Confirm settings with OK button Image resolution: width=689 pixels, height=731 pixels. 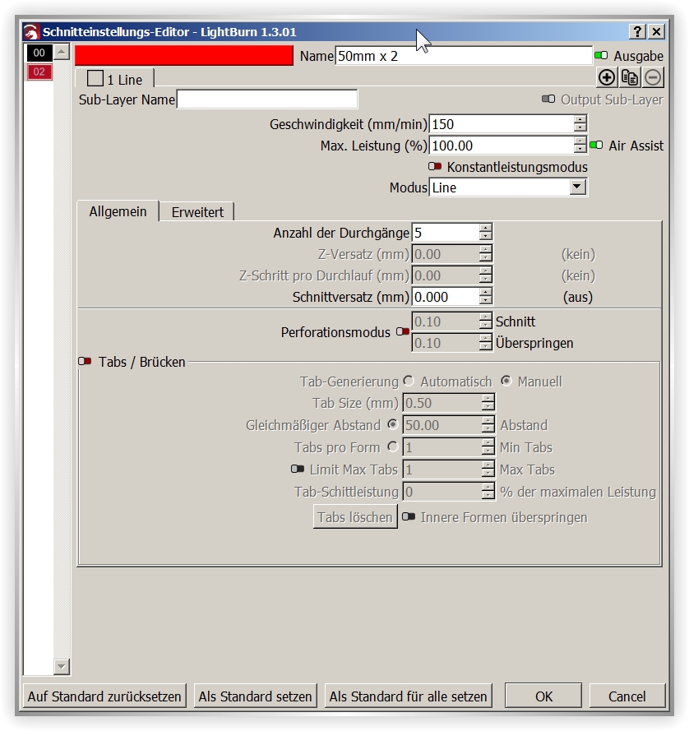(x=543, y=696)
